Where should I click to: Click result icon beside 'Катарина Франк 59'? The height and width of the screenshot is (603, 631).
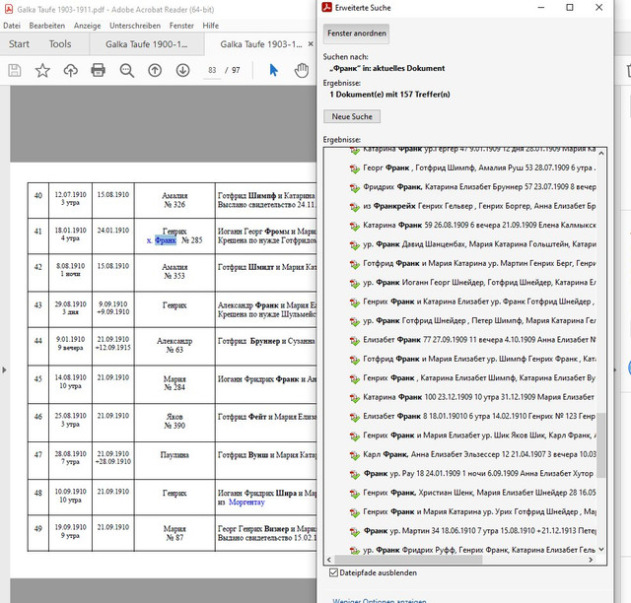pyautogui.click(x=355, y=226)
